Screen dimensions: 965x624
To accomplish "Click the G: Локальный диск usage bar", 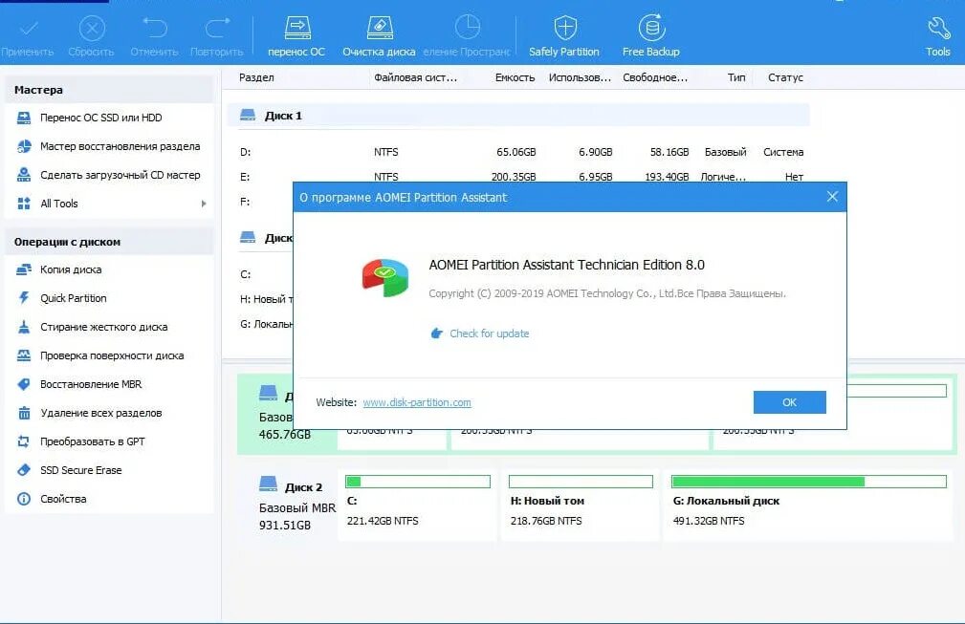I will [x=809, y=482].
